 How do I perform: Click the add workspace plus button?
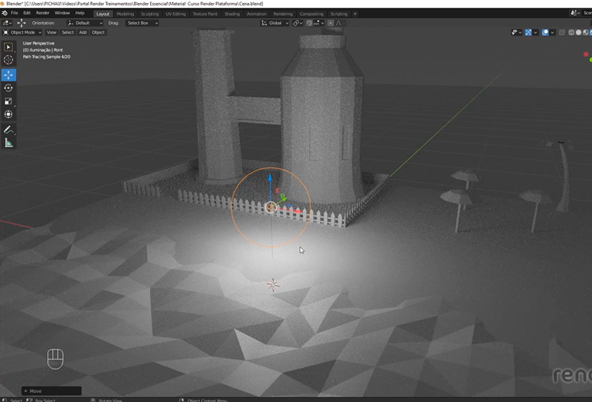point(354,13)
